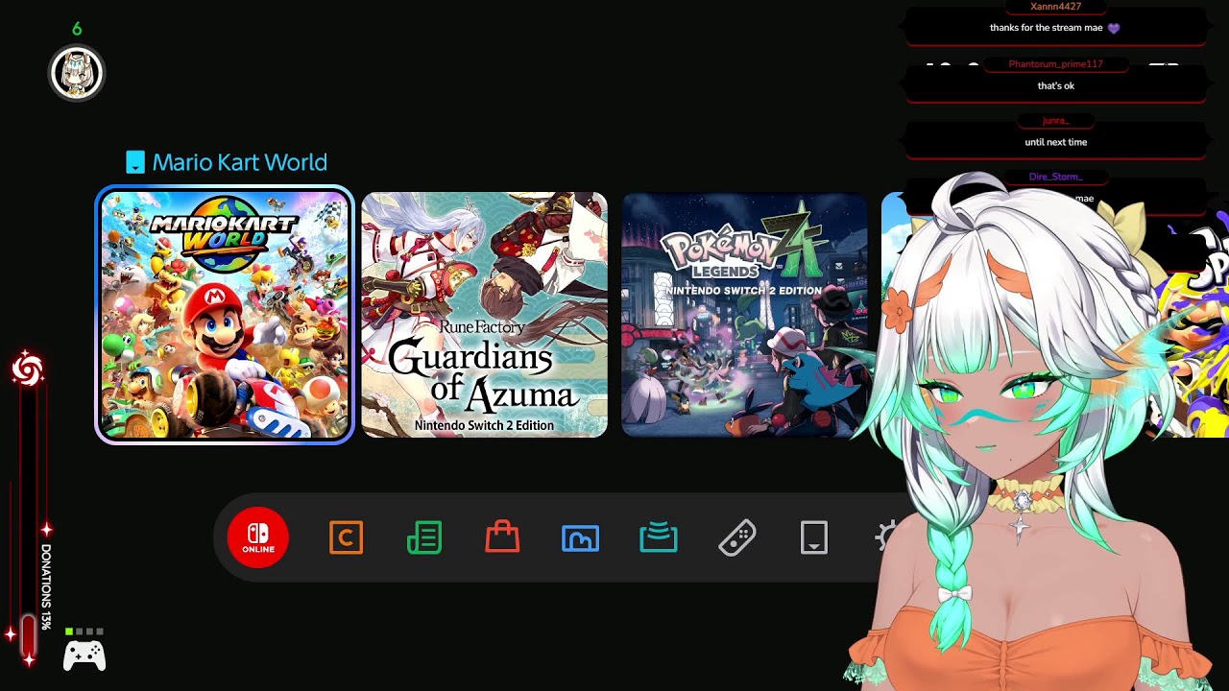Image resolution: width=1229 pixels, height=691 pixels.
Task: Select Rune Factory Guardians of Azuma tile
Action: point(485,315)
